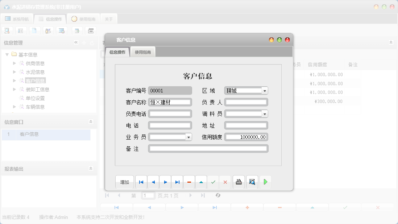
Task: Click the red X cancel icon
Action: click(x=225, y=182)
